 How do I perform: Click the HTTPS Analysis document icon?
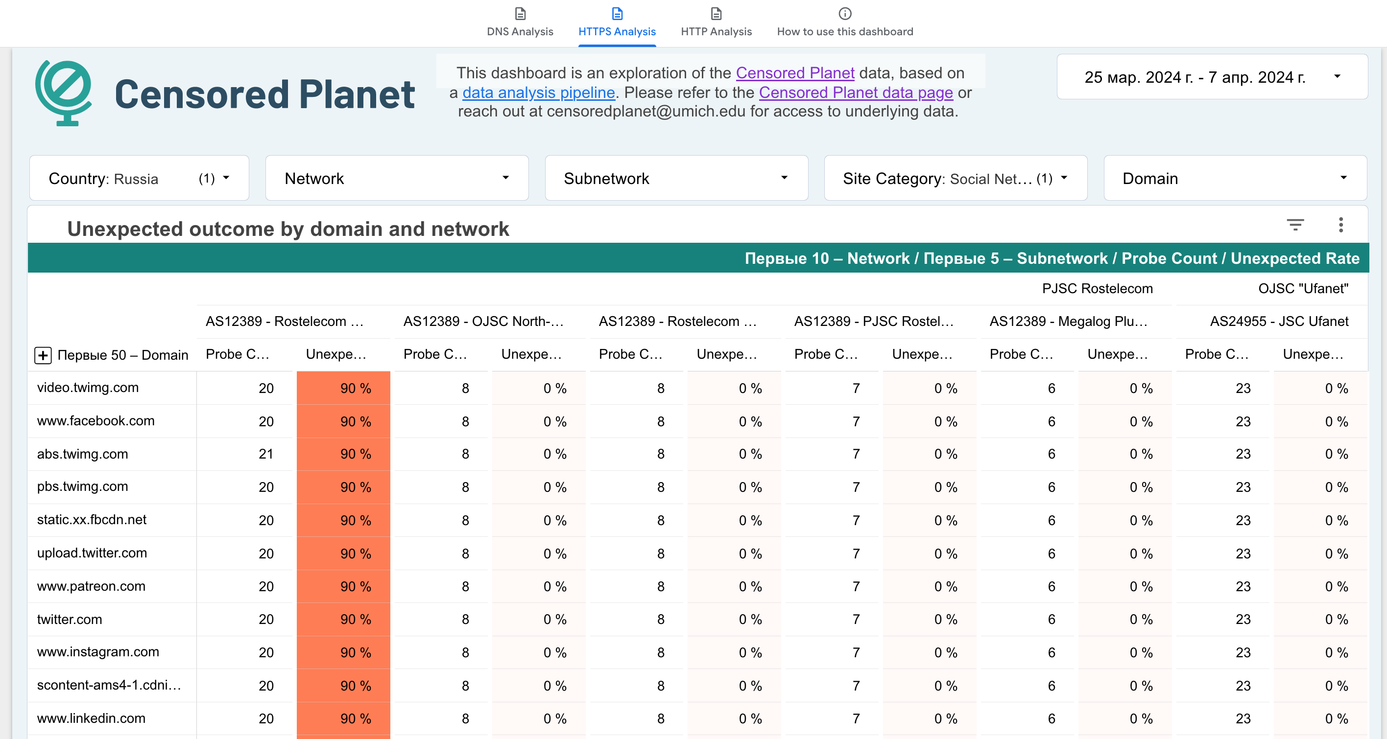click(617, 13)
